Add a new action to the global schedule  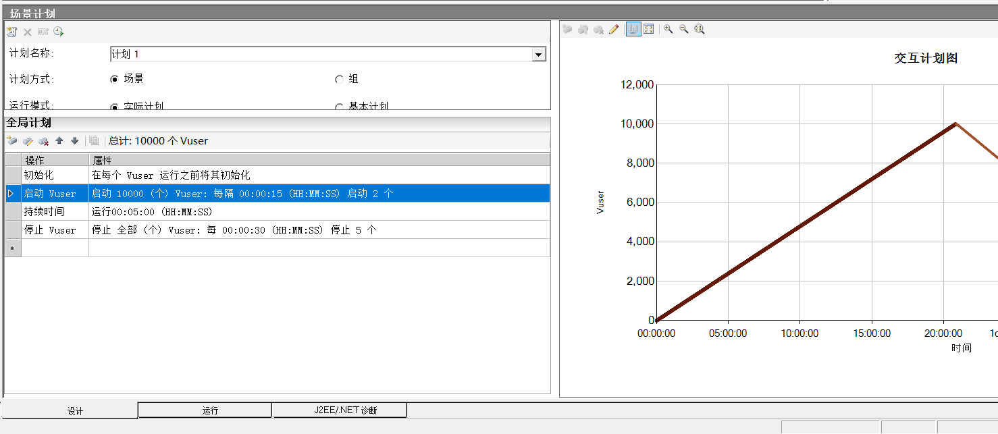pyautogui.click(x=12, y=140)
